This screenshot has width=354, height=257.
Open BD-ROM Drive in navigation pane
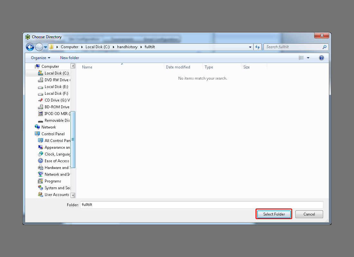(57, 107)
